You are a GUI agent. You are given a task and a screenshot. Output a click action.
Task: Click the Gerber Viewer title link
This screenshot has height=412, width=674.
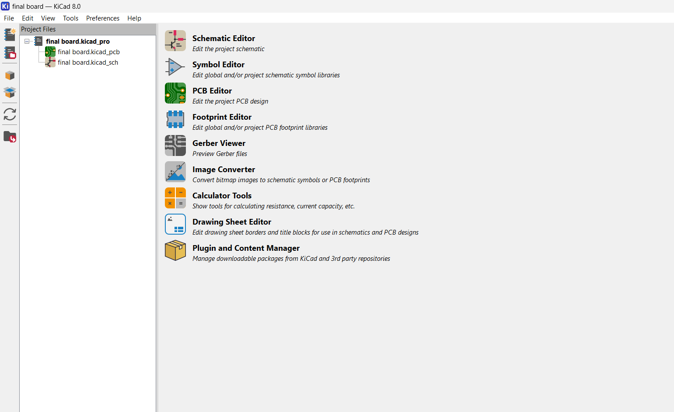(219, 143)
